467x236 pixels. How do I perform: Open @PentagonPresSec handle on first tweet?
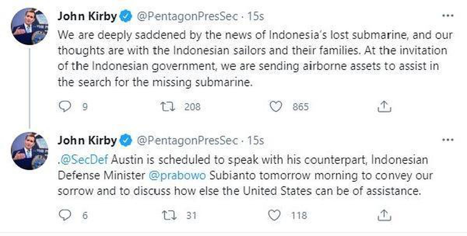187,17
